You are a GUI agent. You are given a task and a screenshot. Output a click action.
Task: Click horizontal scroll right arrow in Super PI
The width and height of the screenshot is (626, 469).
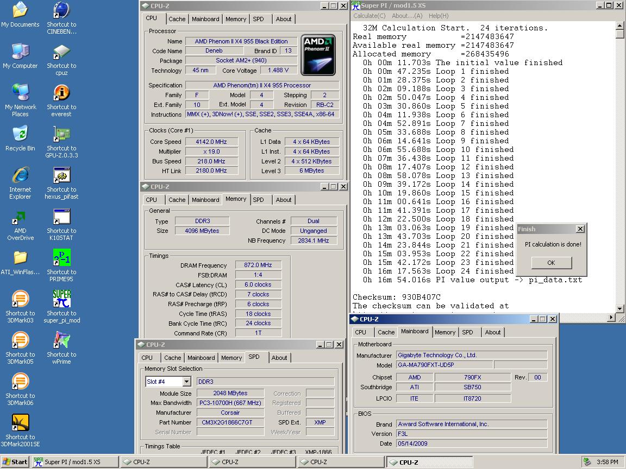tap(611, 318)
